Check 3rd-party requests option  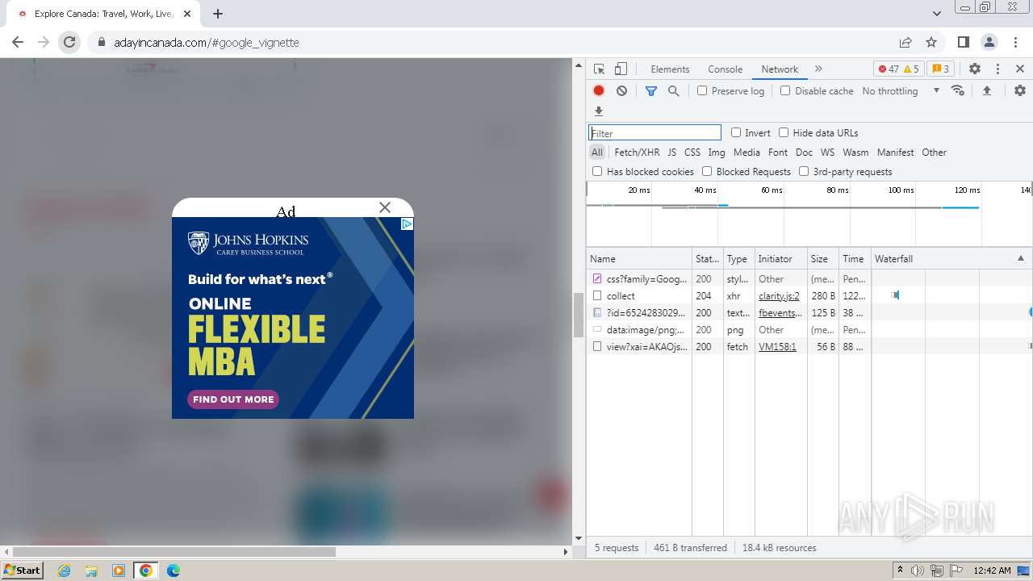[x=804, y=171]
